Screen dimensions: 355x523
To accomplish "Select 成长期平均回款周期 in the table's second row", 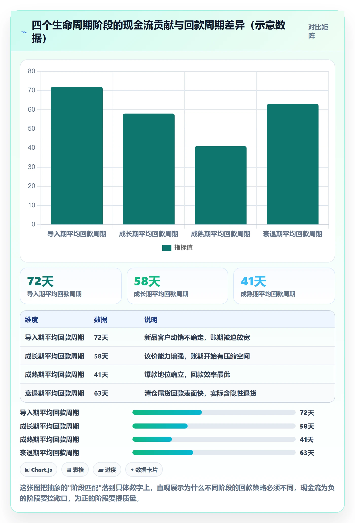I will [x=55, y=356].
